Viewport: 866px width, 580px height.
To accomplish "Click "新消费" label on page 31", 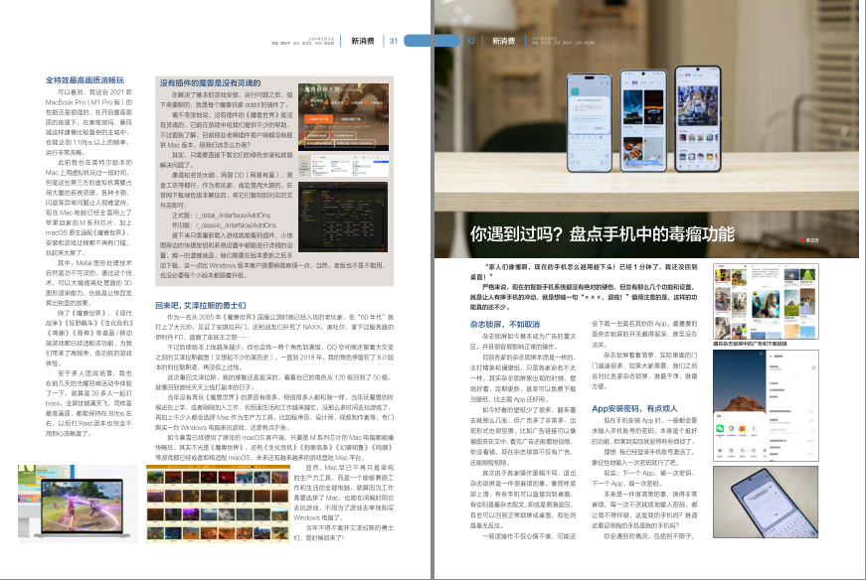I will click(x=363, y=41).
